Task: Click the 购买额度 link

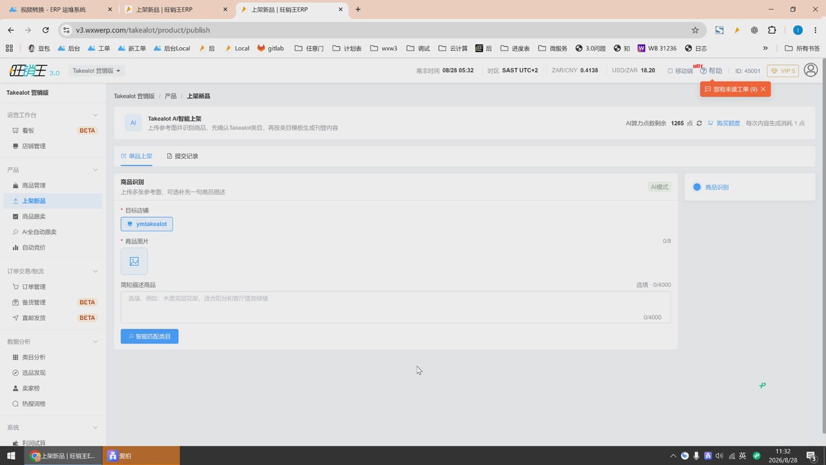Action: click(724, 123)
